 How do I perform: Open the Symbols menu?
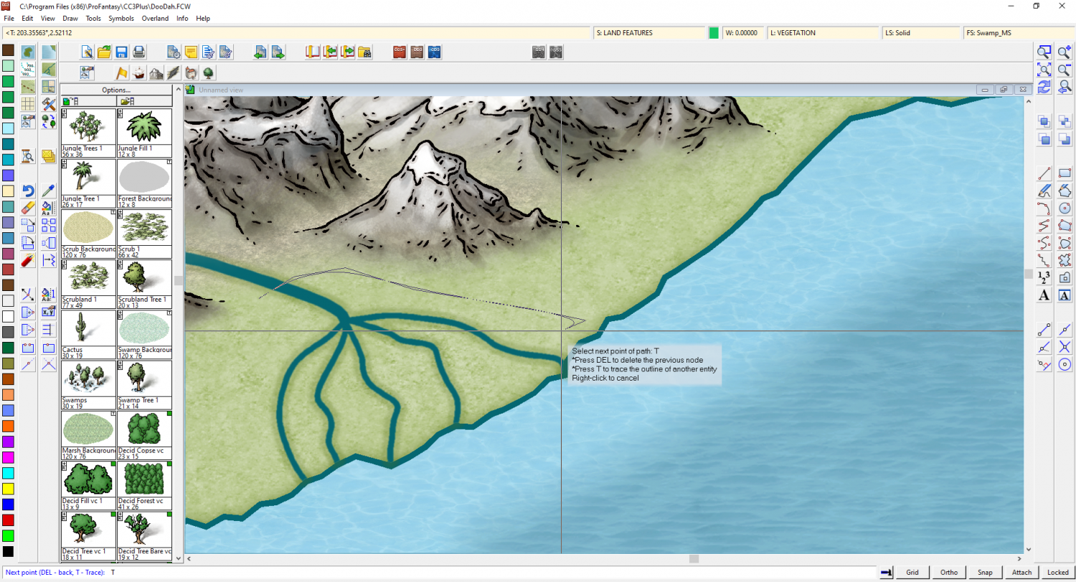(121, 18)
